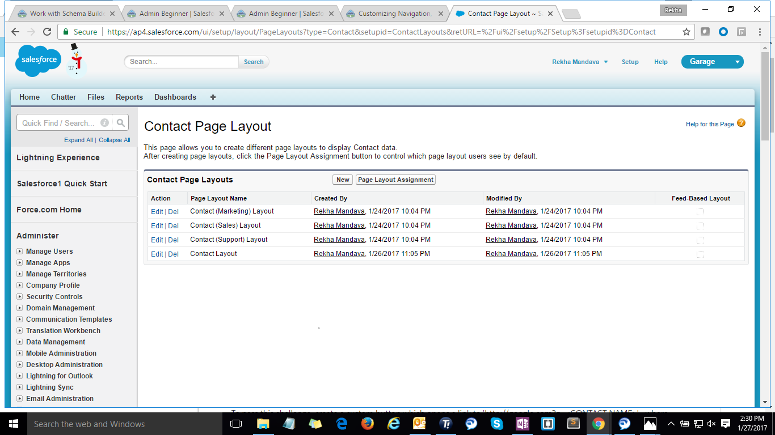
Task: Open the Files tab
Action: (96, 97)
